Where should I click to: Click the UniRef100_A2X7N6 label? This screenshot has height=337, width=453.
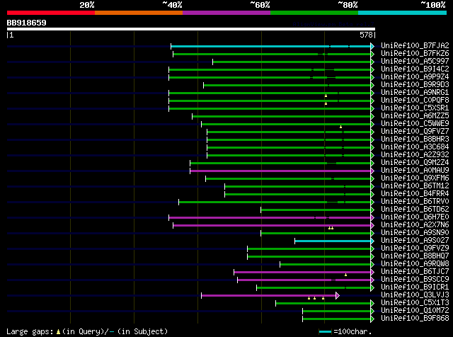(415, 225)
